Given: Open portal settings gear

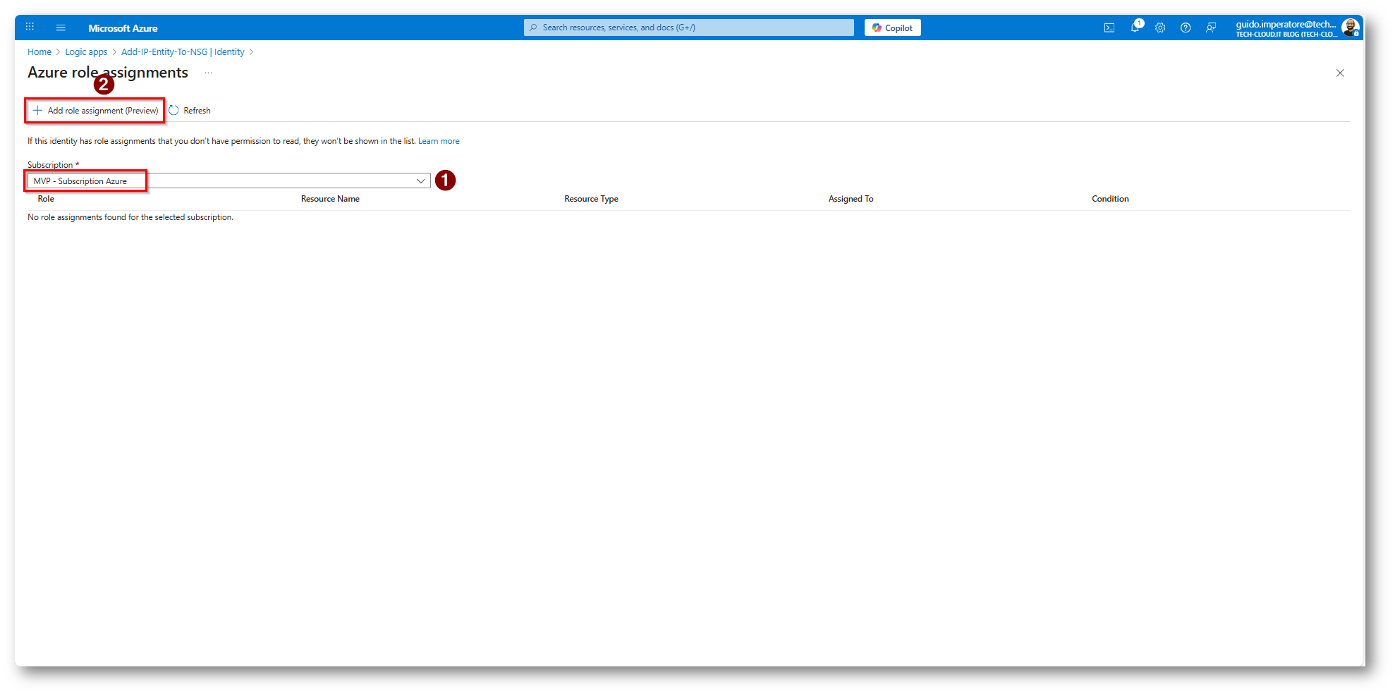Looking at the screenshot, I should [x=1160, y=28].
